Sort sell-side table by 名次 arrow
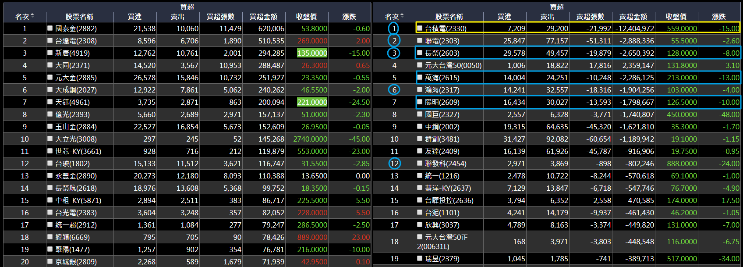Viewport: 743px width, 267px height. point(402,16)
